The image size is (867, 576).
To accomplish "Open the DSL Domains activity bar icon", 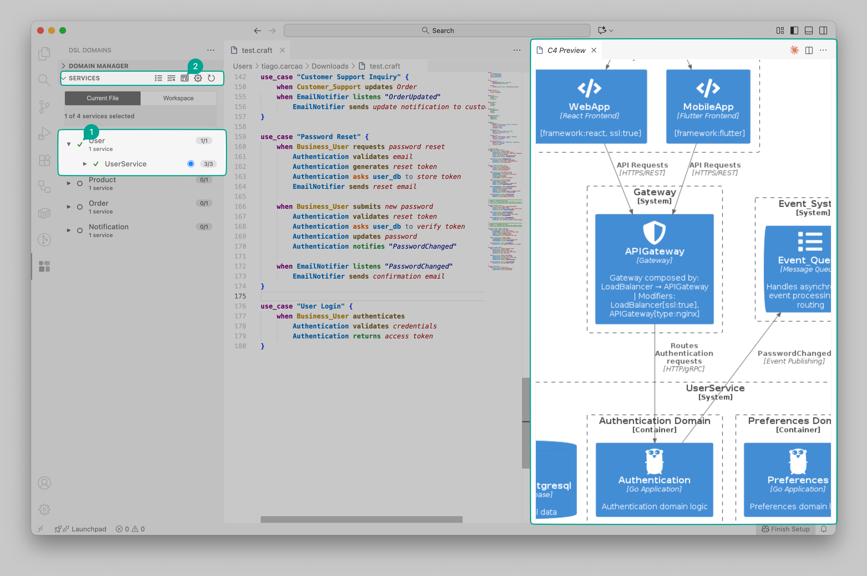I will tap(44, 266).
